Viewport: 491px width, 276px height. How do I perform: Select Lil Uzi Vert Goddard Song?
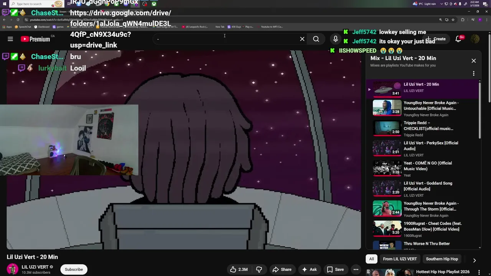click(x=422, y=189)
